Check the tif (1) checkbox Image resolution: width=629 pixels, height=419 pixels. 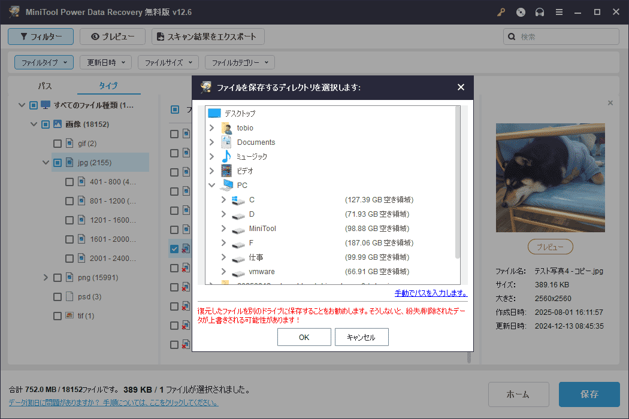tap(58, 316)
